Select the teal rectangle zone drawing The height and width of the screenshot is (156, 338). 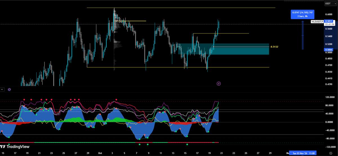[x=224, y=49]
